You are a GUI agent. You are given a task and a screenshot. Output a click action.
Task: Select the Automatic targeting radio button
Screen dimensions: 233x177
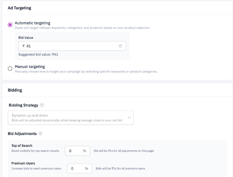tap(10, 25)
